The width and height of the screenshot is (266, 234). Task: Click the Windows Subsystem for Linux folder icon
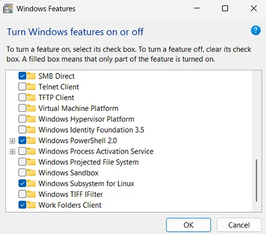[x=31, y=183]
